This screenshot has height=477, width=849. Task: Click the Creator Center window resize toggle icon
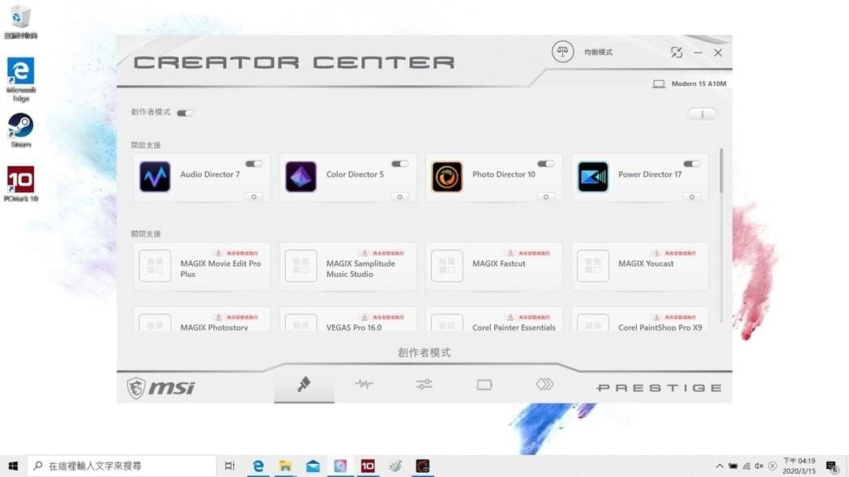(x=676, y=53)
